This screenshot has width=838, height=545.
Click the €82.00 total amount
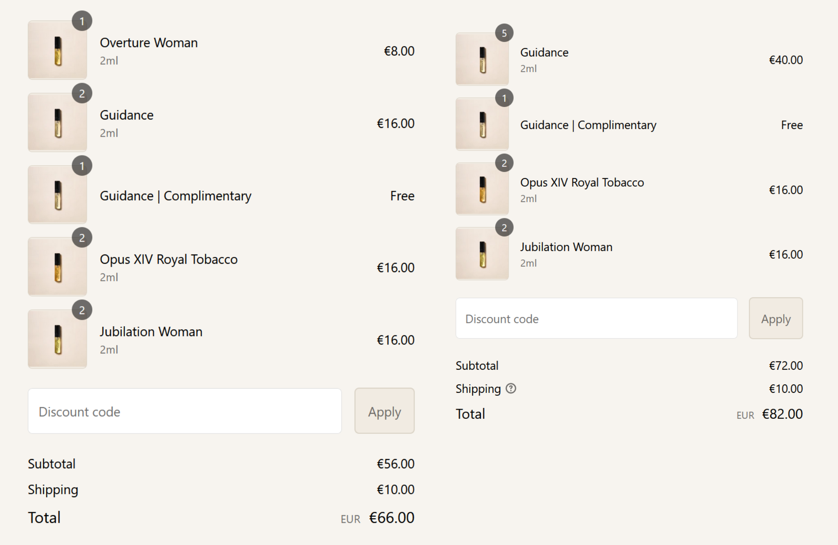tap(782, 414)
